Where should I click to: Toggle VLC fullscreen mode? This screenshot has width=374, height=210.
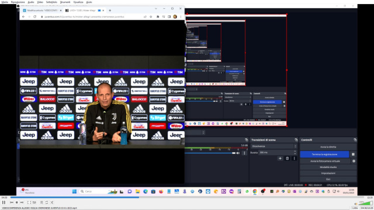pos(29,202)
